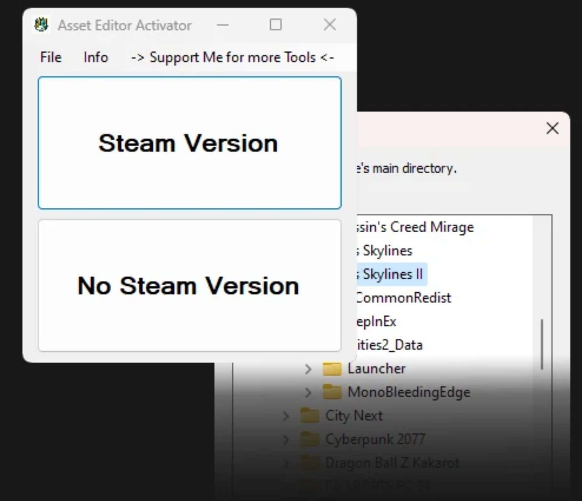The image size is (582, 501).
Task: Maximize the Asset Editor Activator window
Action: (276, 25)
